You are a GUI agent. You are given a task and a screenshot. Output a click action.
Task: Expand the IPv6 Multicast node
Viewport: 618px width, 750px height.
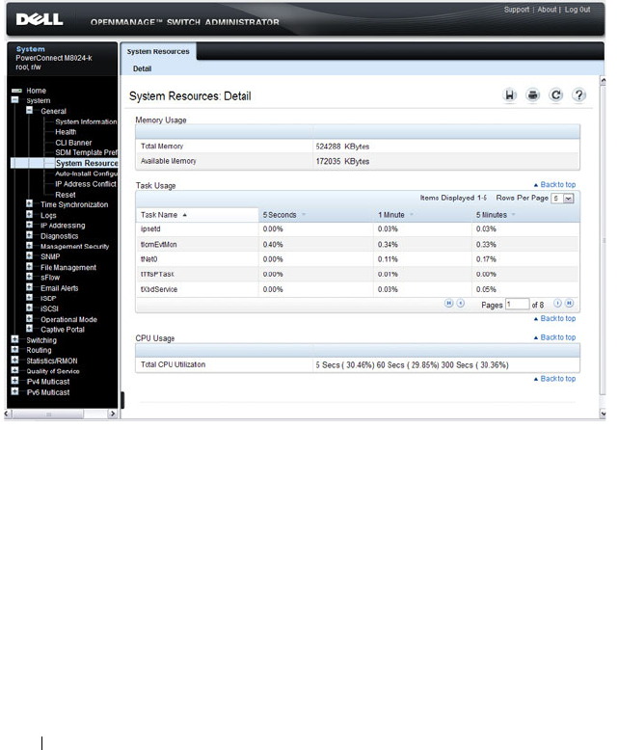pos(14,391)
